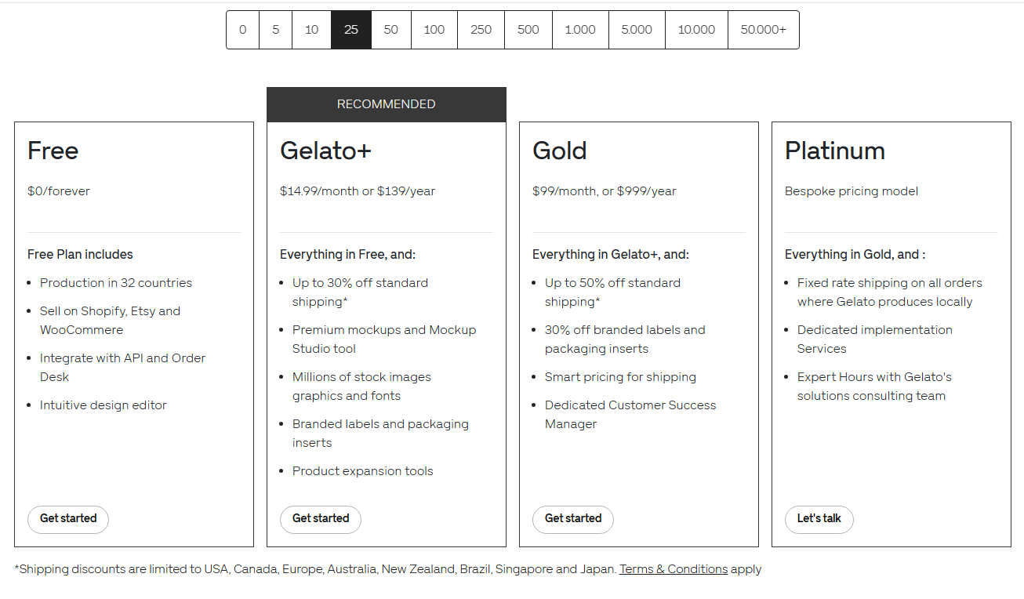Click the RECOMMENDED banner above Gelato+
The width and height of the screenshot is (1024, 599).
pos(387,104)
